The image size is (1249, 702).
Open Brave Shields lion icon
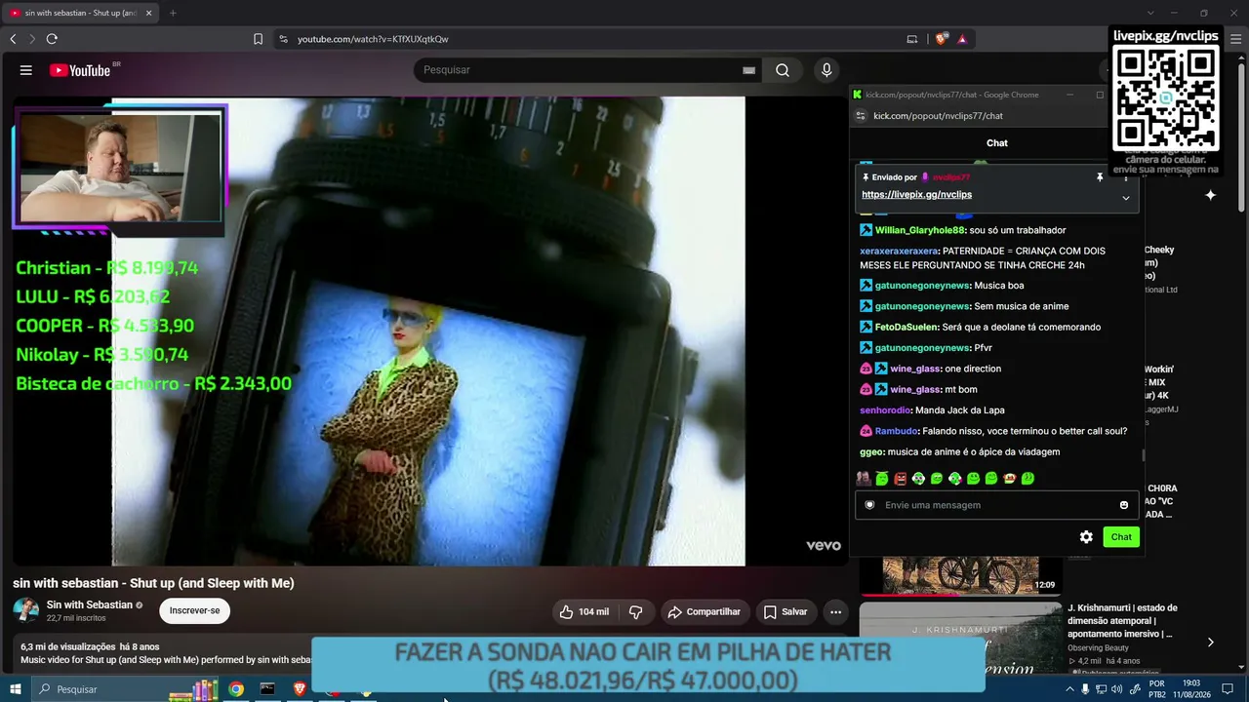pyautogui.click(x=941, y=39)
